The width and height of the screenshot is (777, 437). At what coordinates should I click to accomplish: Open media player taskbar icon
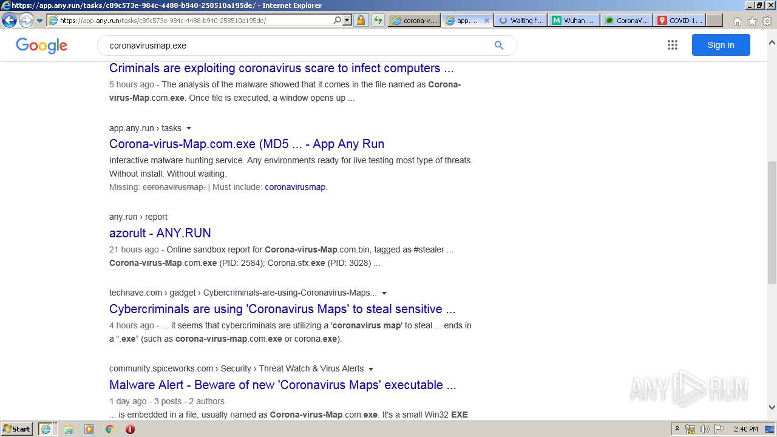(x=89, y=429)
